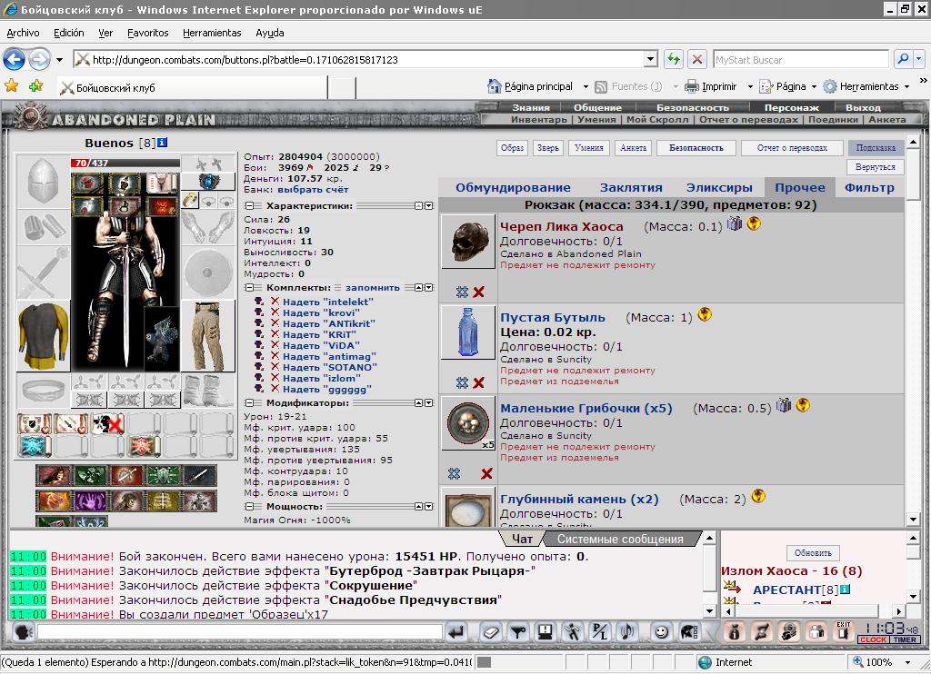Click the Пустая Бутыль item thumbnail
931x674 pixels.
pos(468,332)
